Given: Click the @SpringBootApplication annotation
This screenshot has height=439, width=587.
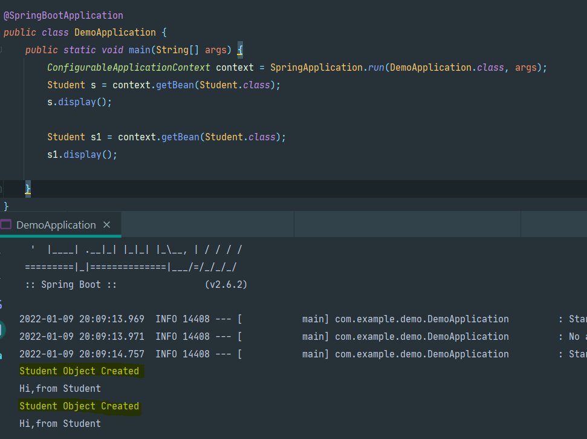Looking at the screenshot, I should click(x=63, y=15).
